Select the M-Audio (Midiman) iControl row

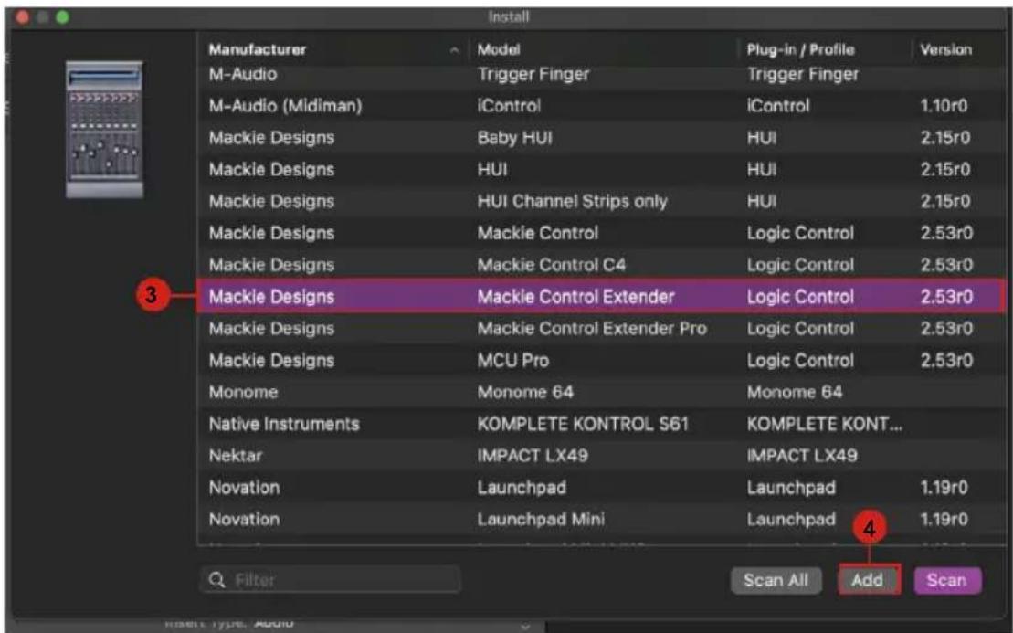601,106
